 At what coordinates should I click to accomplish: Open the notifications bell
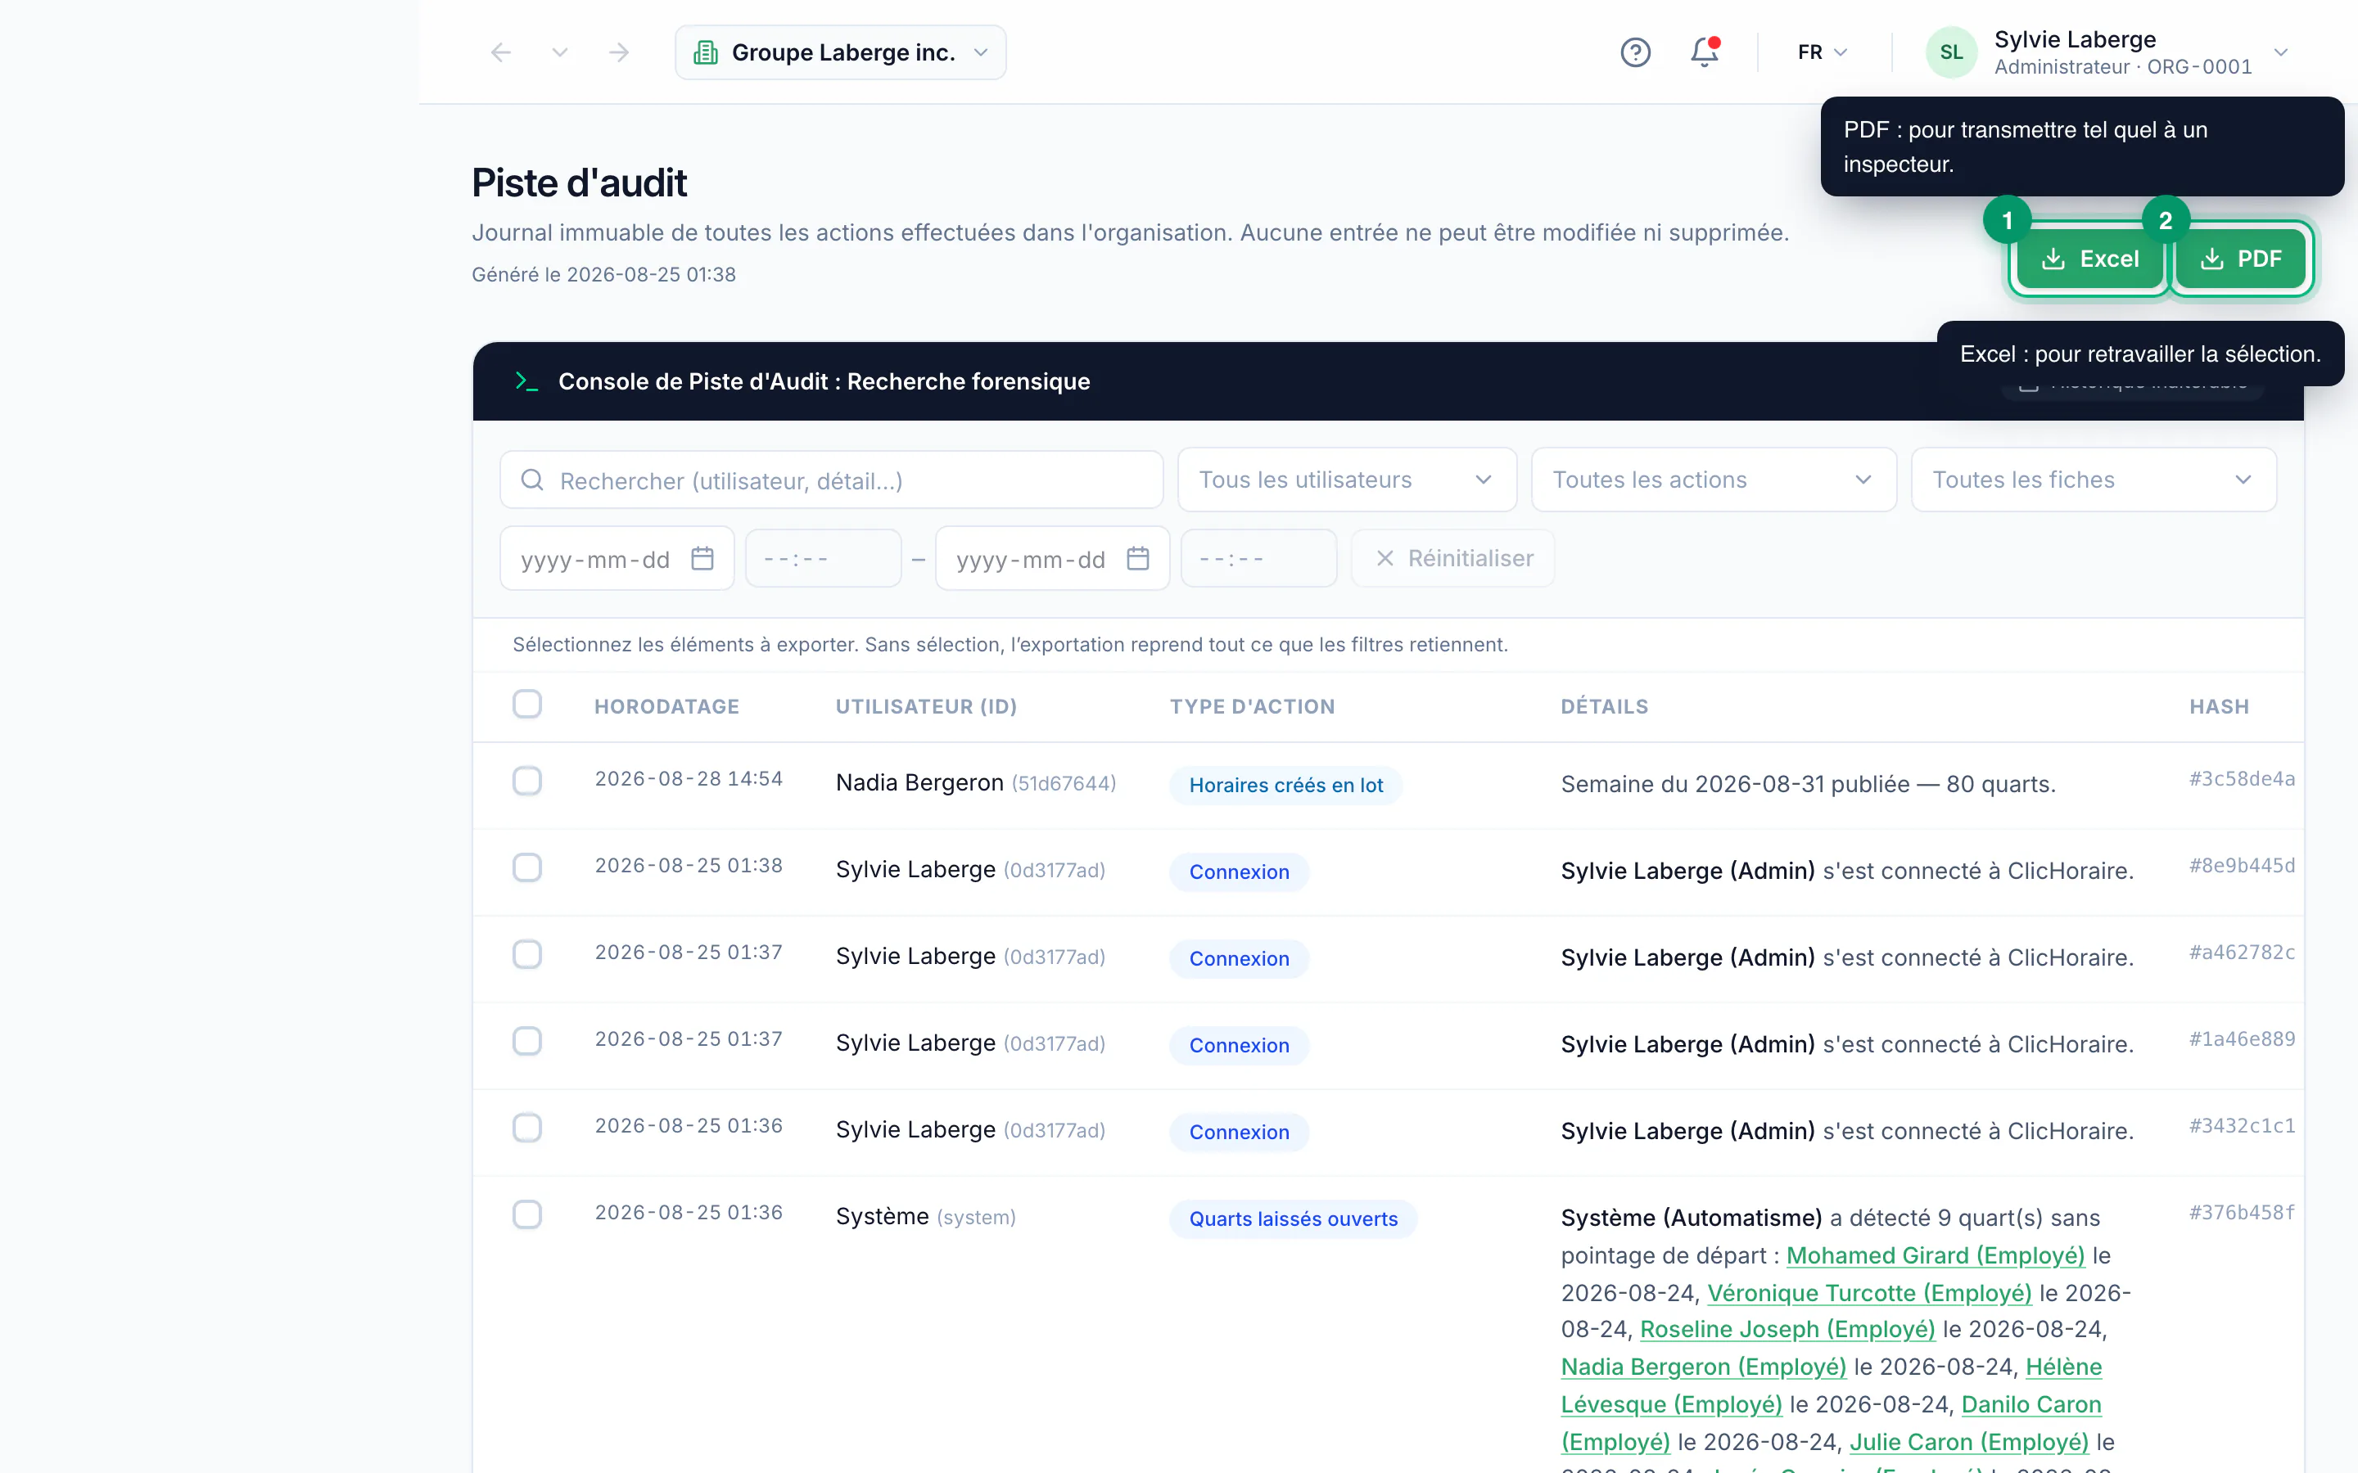1704,52
